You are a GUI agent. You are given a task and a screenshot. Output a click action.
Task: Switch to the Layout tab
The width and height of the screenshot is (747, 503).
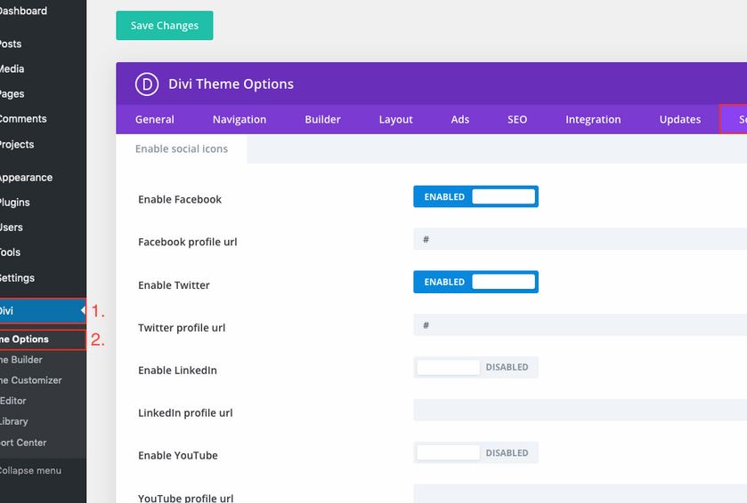click(x=395, y=119)
